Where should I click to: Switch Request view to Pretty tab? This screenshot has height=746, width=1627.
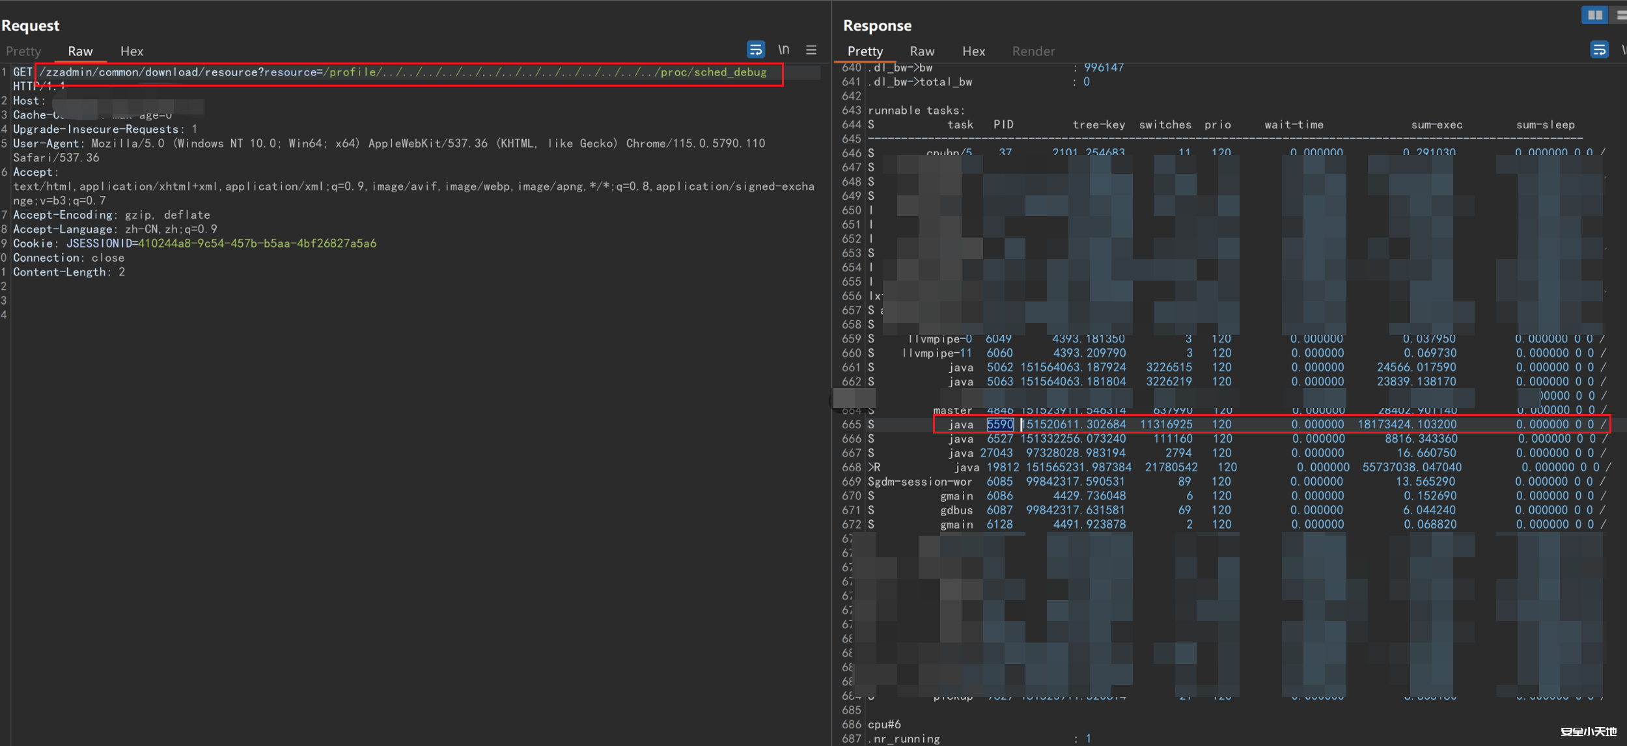click(x=23, y=51)
